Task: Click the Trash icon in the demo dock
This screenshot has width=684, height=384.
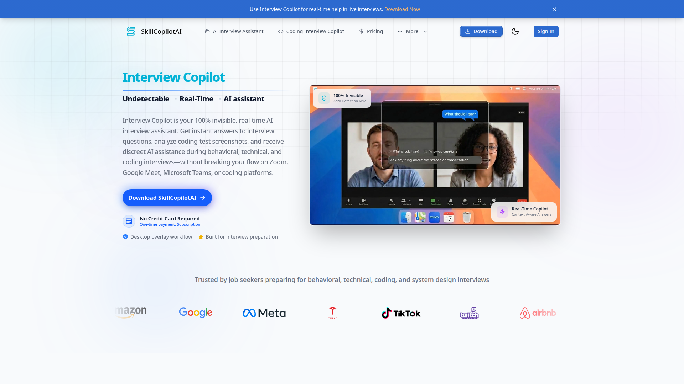Action: [x=467, y=217]
